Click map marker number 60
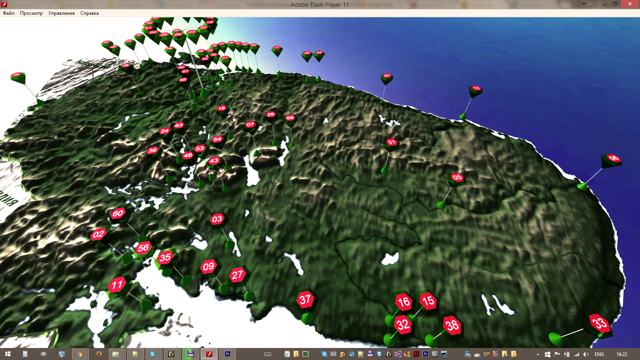Screen dimensions: 640x360 (118, 213)
